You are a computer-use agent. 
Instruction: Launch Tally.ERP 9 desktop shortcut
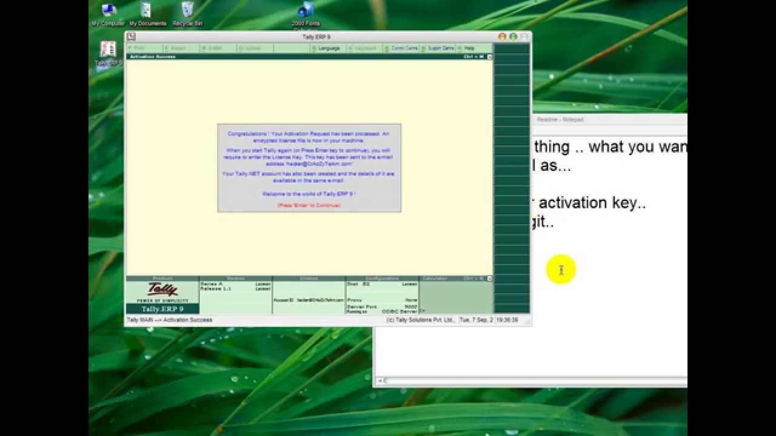(108, 53)
